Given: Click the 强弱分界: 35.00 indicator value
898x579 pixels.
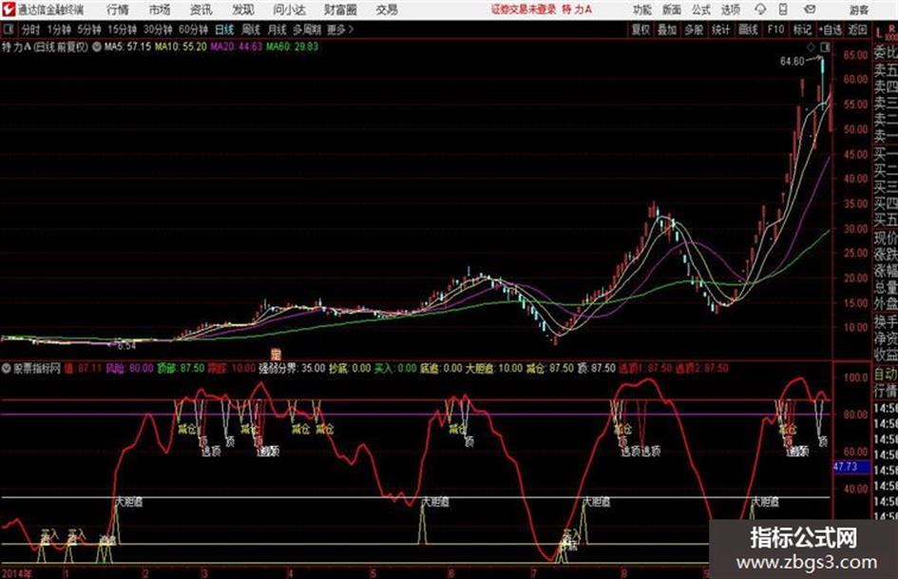Looking at the screenshot, I should click(x=292, y=368).
